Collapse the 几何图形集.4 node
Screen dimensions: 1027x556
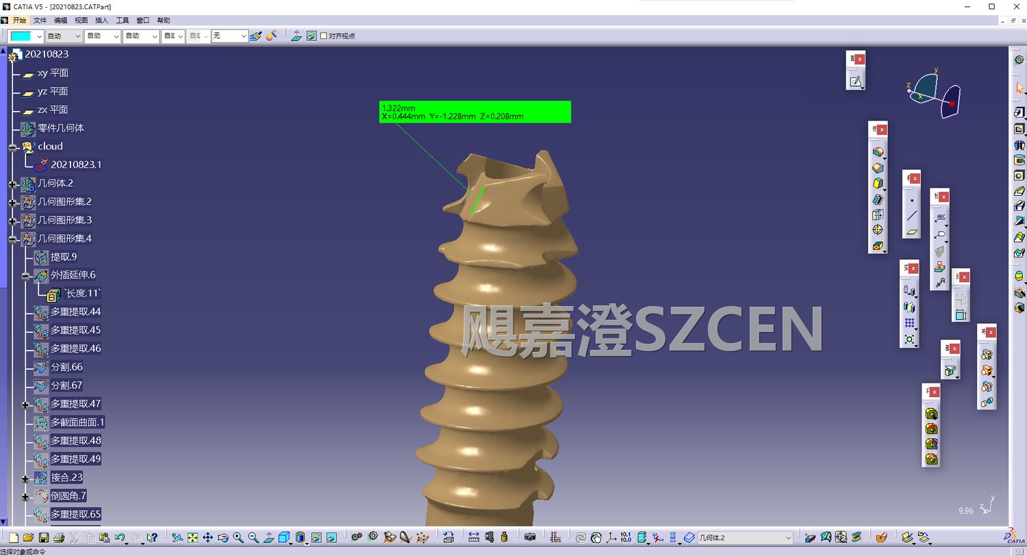[x=13, y=239]
